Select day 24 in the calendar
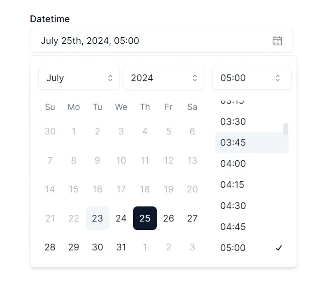Viewport: 329px width, 283px height. [x=121, y=218]
